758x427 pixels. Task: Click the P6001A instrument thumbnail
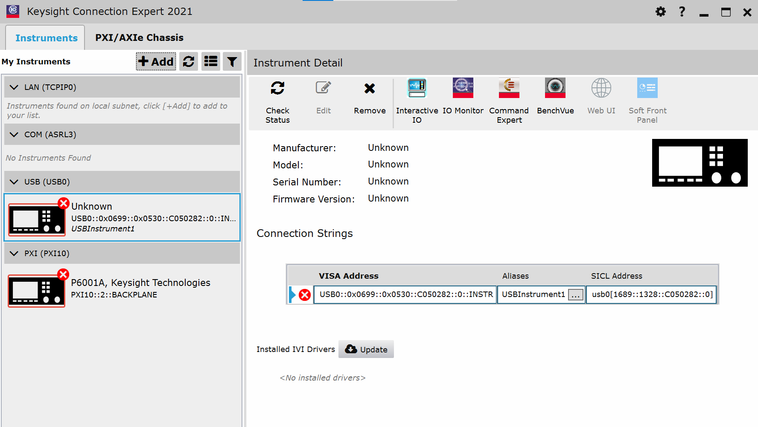point(37,291)
